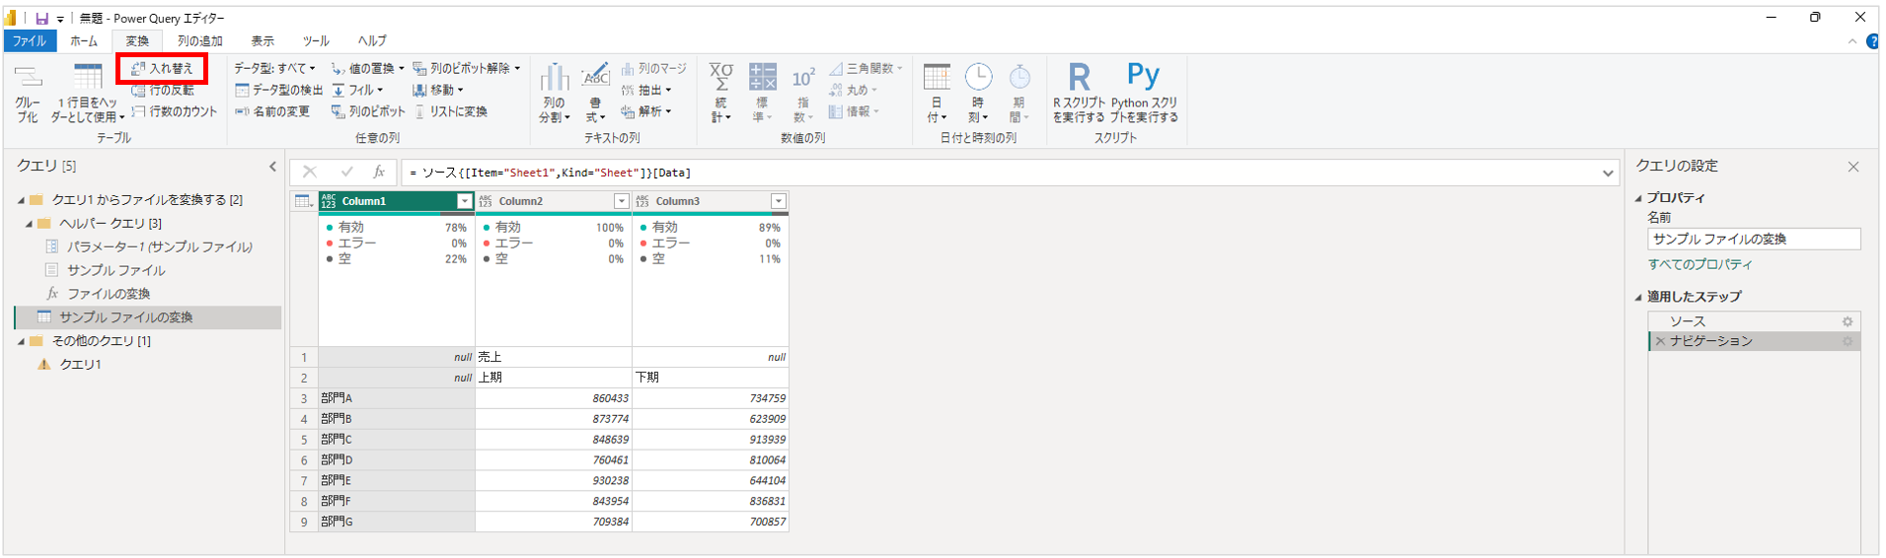Click the table menu icon at grid corner
Viewport: 1886px width, 558px height.
tap(303, 201)
